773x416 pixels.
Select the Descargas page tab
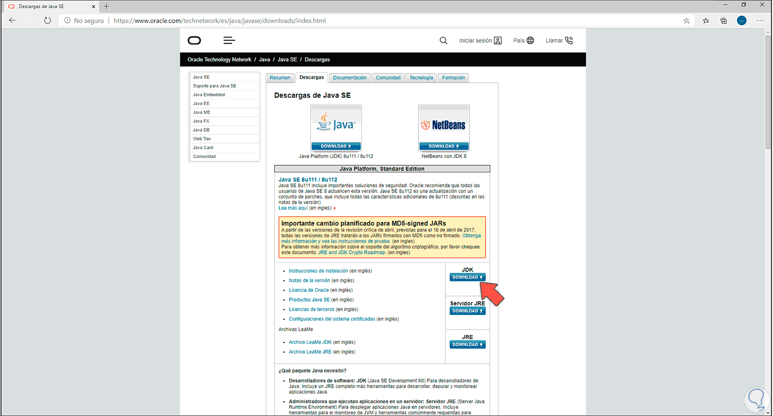pos(312,78)
